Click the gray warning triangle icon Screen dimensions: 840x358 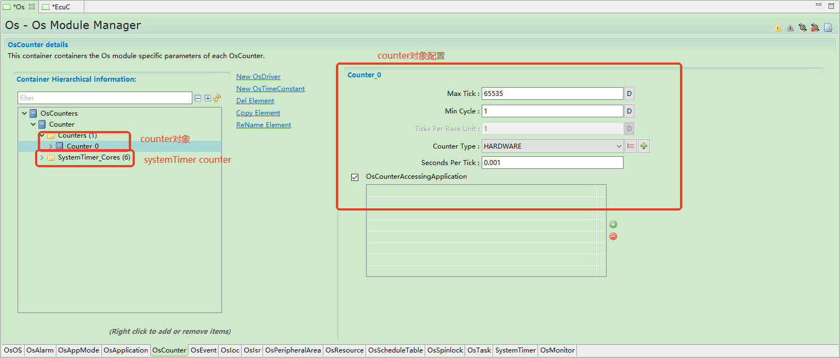[790, 28]
